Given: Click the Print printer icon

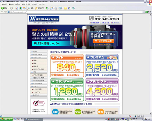Looking at the screenshot, I should click(x=56, y=8).
